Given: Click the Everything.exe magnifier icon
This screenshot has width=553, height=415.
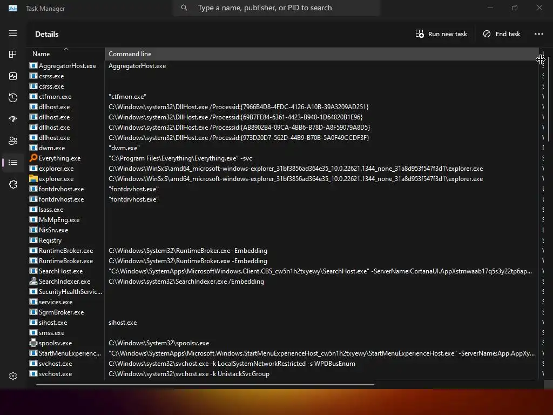Looking at the screenshot, I should (x=33, y=158).
